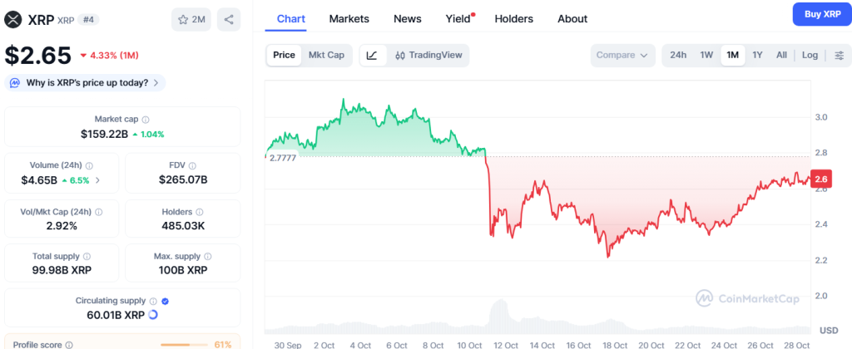
Task: Toggle the Log scale option
Action: [x=810, y=56]
